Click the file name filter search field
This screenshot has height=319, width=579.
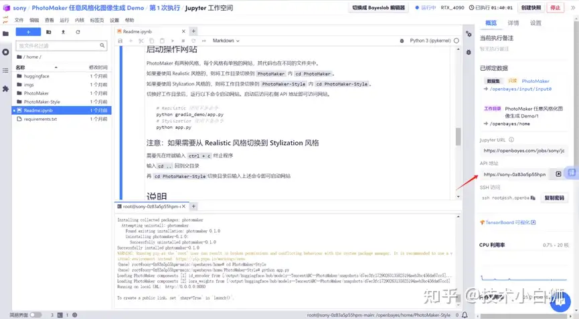(x=62, y=45)
